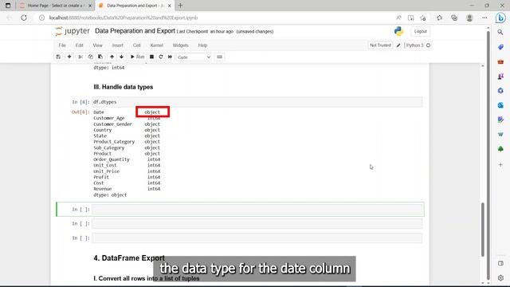
Task: Open browser Collections icon
Action: 454,18
